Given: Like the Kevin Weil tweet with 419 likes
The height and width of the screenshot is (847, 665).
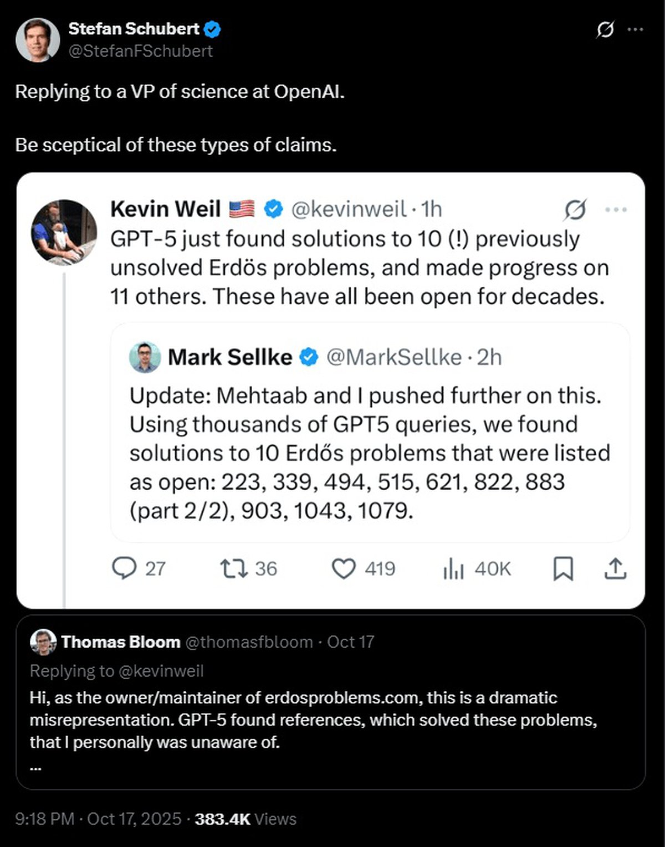Looking at the screenshot, I should [x=344, y=568].
